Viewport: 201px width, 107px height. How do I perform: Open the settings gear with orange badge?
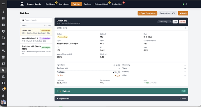[x=3, y=89]
